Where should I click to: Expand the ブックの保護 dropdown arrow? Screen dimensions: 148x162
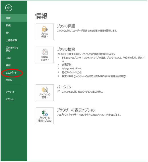pos(48,36)
